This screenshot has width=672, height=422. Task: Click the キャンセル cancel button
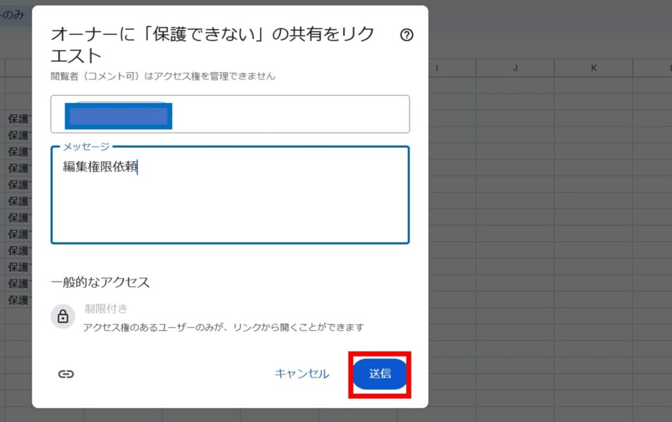click(x=302, y=374)
